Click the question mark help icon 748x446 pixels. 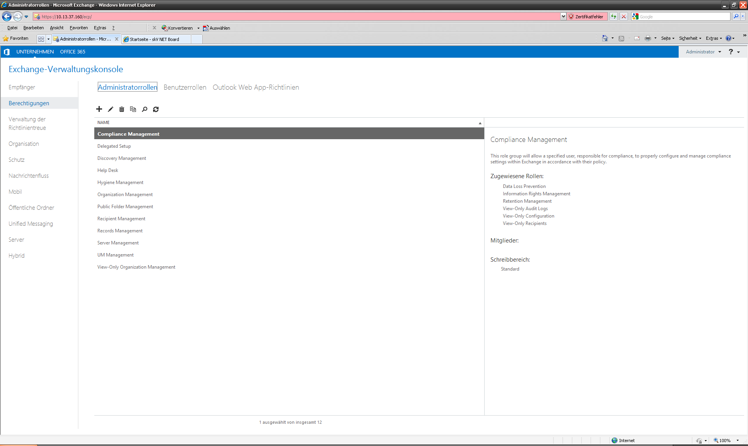pyautogui.click(x=731, y=52)
